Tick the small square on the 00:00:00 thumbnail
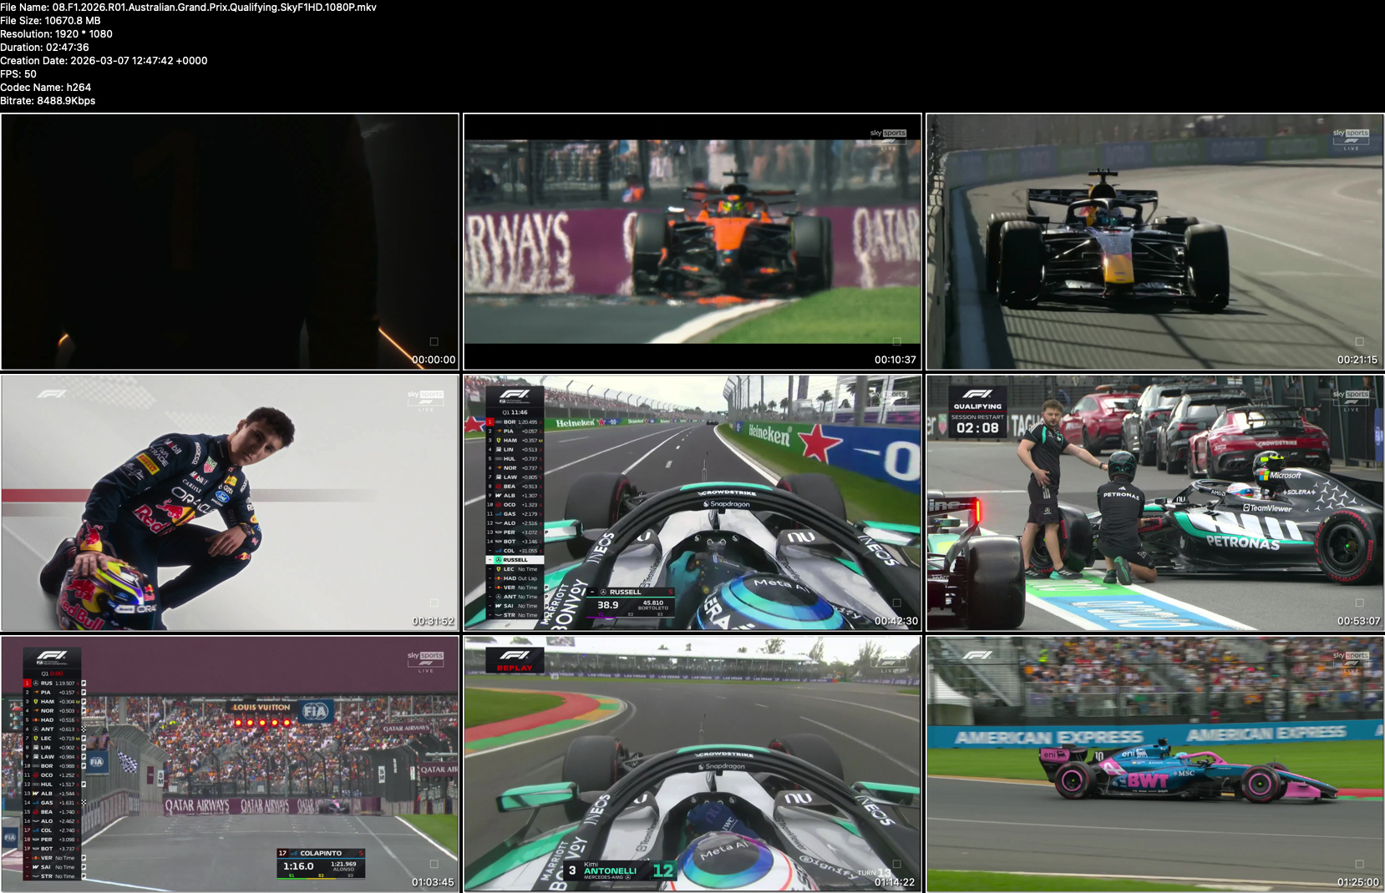 pyautogui.click(x=434, y=341)
